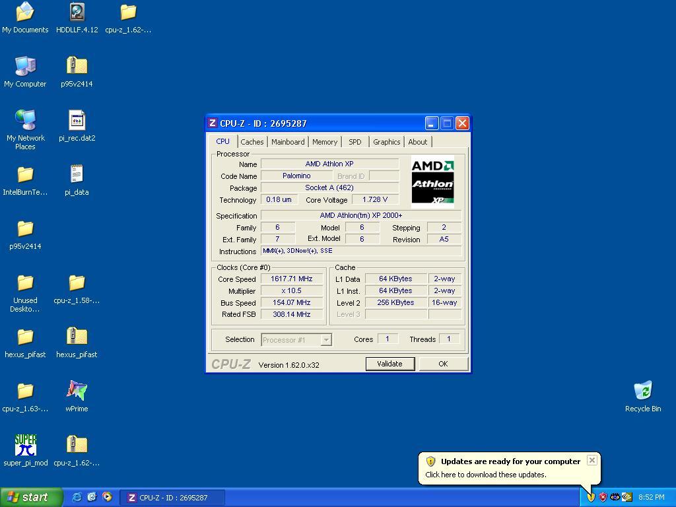The height and width of the screenshot is (507, 676).
Task: Open the Memory tab
Action: coord(325,142)
